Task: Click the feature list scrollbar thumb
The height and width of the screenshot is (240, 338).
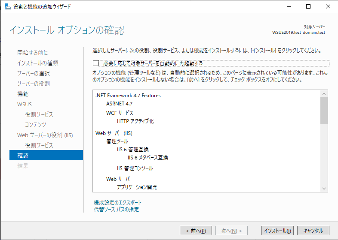Action: pos(324,111)
